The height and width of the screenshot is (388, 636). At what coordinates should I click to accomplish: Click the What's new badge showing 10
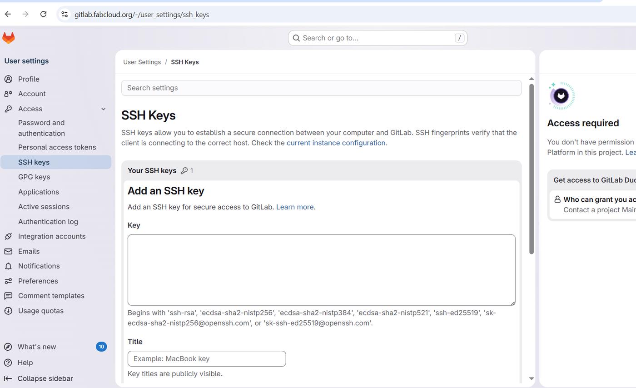101,347
